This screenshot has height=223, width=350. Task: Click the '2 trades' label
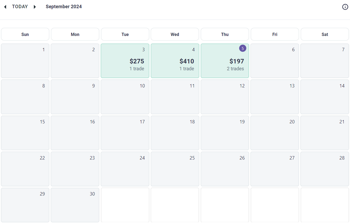[x=235, y=69]
